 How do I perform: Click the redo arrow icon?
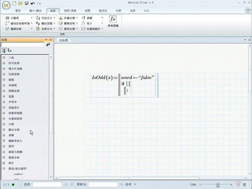[x=39, y=3]
